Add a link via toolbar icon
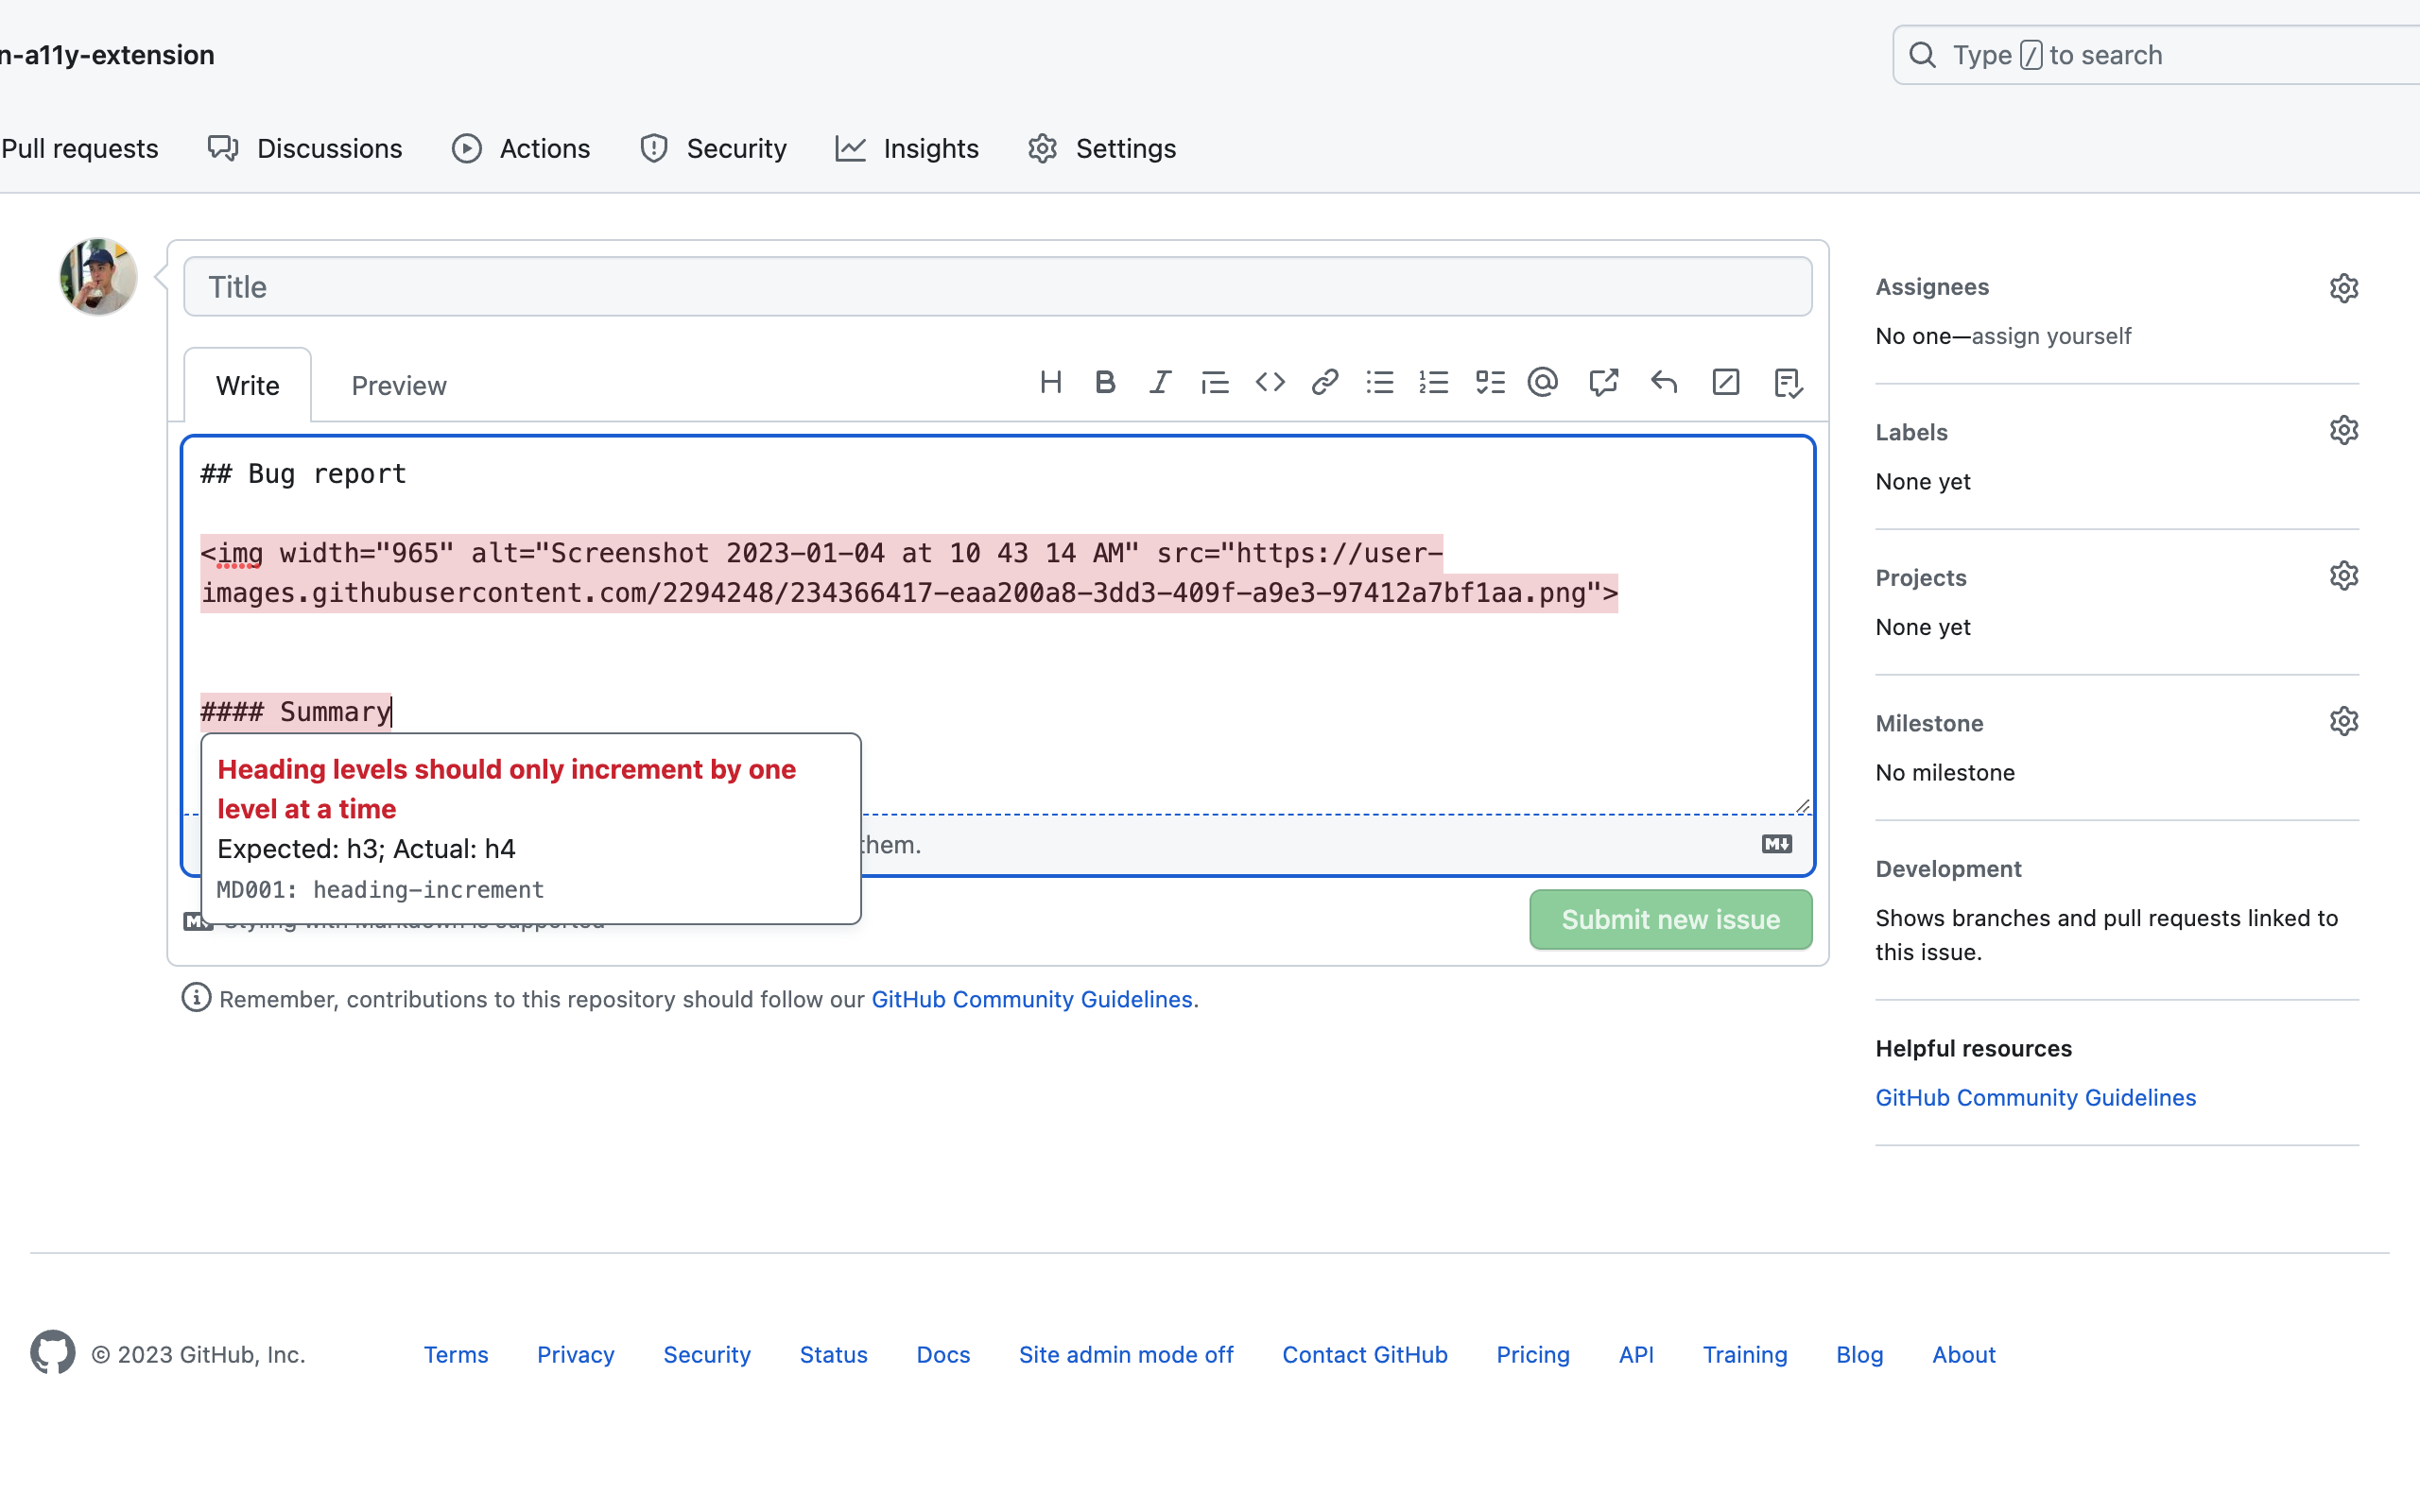The image size is (2420, 1512). point(1325,382)
